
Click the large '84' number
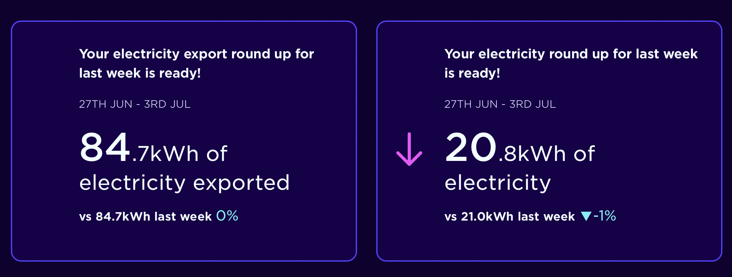pos(105,147)
